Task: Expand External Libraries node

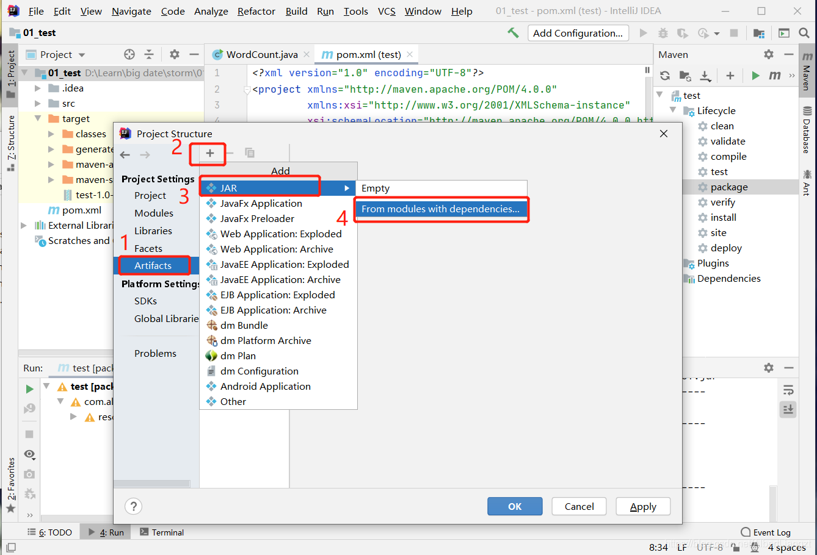Action: [24, 226]
